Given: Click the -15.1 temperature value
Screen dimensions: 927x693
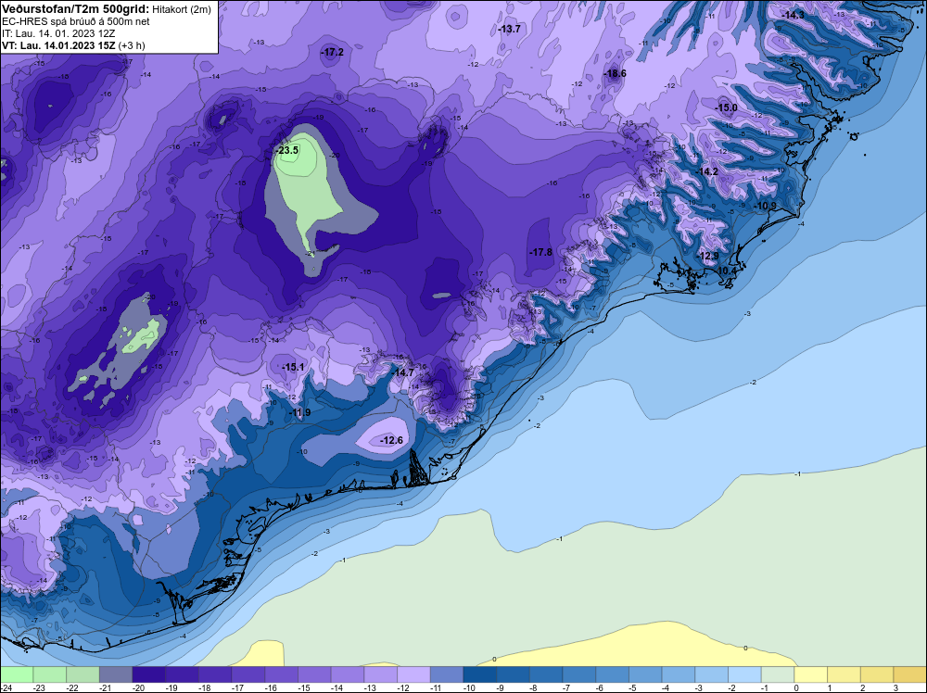Looking at the screenshot, I should (x=293, y=367).
